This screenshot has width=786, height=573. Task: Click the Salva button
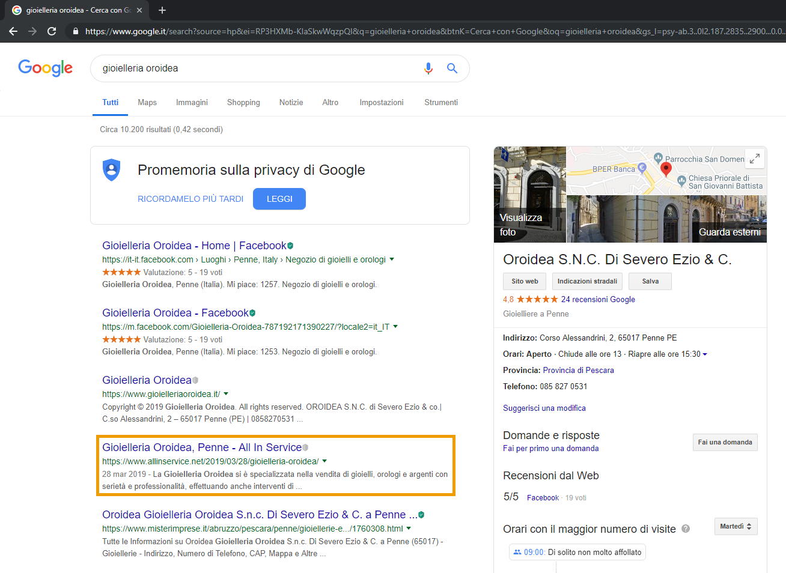pos(650,281)
